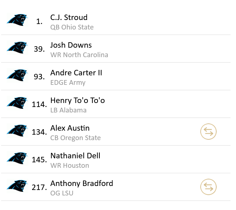Image resolution: width=236 pixels, height=210 pixels.
Task: Click the pick number 145. label
Action: [39, 160]
